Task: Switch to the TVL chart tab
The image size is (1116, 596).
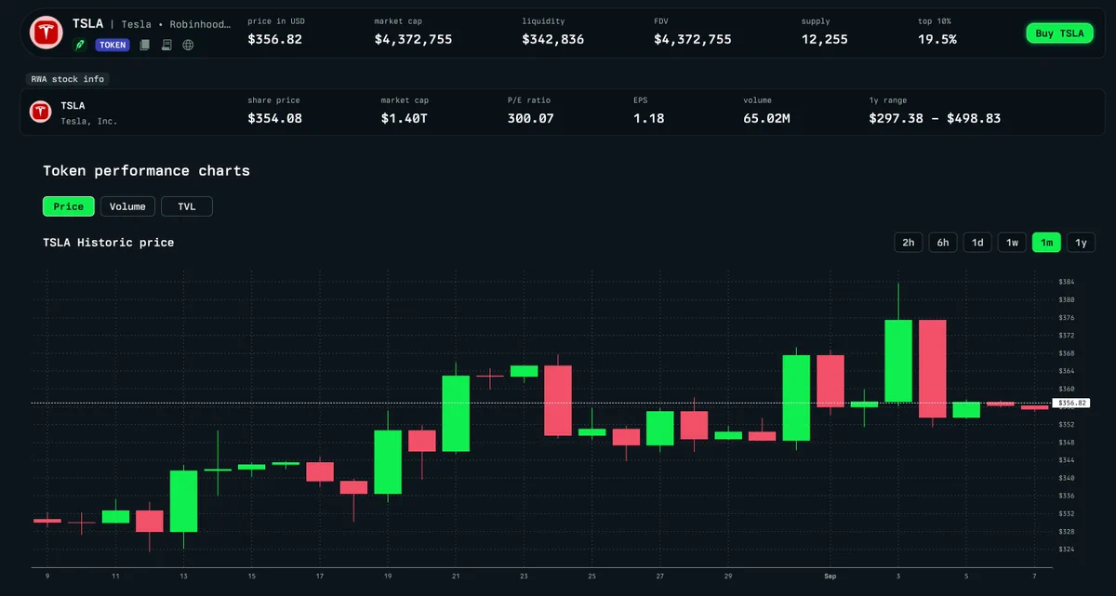Action: click(x=187, y=206)
